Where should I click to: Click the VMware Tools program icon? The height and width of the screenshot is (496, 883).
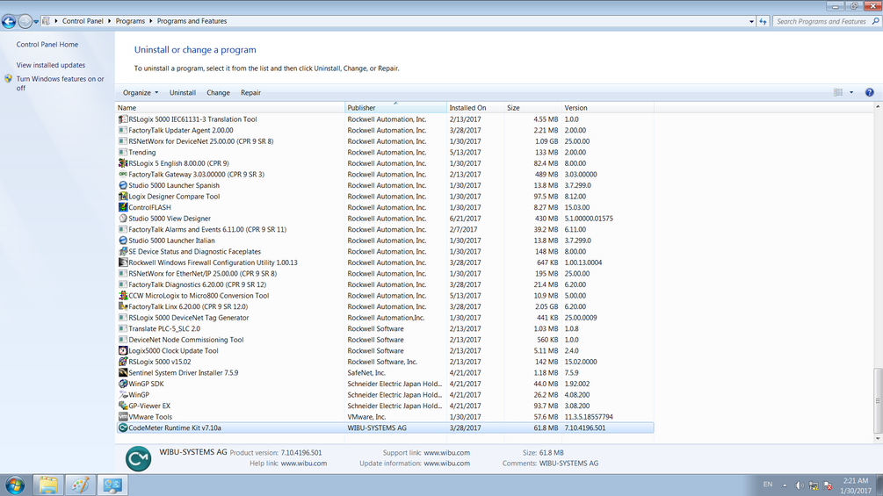(123, 417)
